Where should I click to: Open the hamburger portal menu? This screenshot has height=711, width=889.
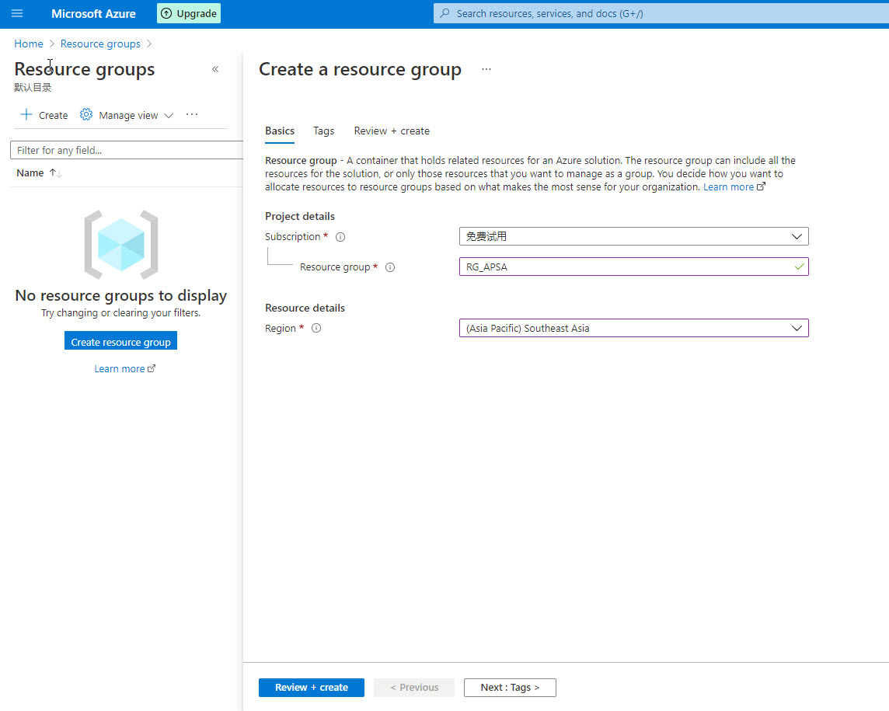[x=17, y=13]
